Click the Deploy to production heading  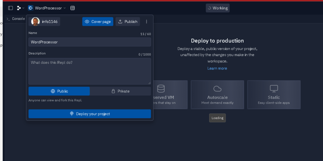point(217,41)
